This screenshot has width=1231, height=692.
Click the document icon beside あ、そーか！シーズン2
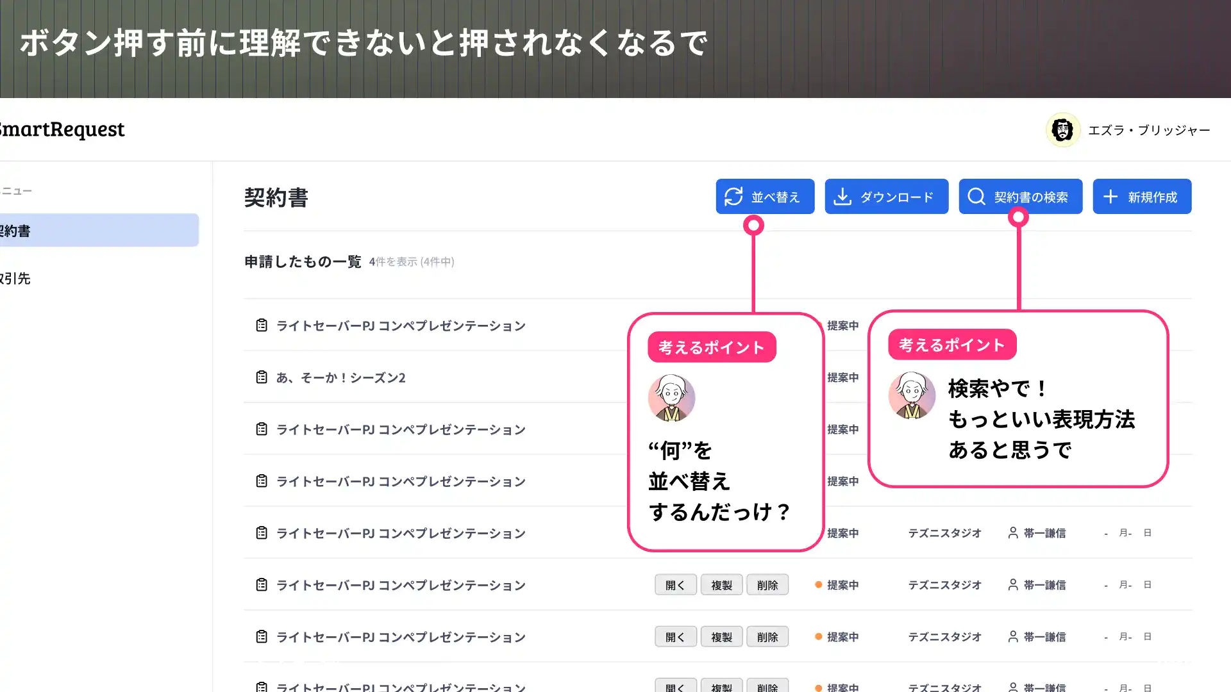point(261,377)
